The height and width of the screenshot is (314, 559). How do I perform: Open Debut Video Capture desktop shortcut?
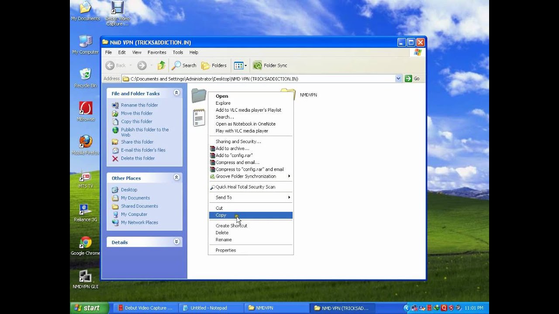point(117,13)
